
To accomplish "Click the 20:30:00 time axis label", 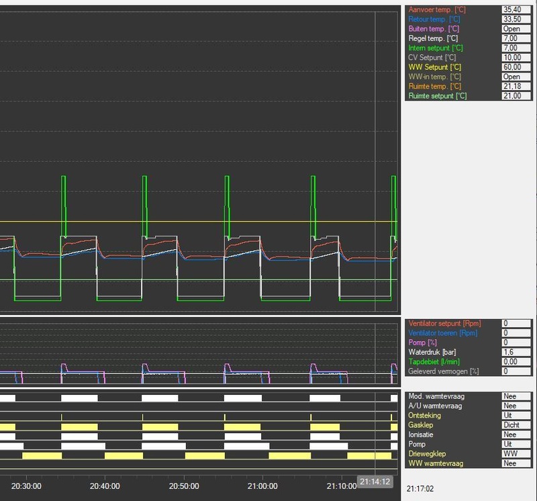I will [26, 486].
